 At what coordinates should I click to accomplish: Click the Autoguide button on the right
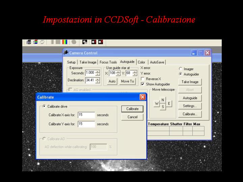[x=190, y=98]
